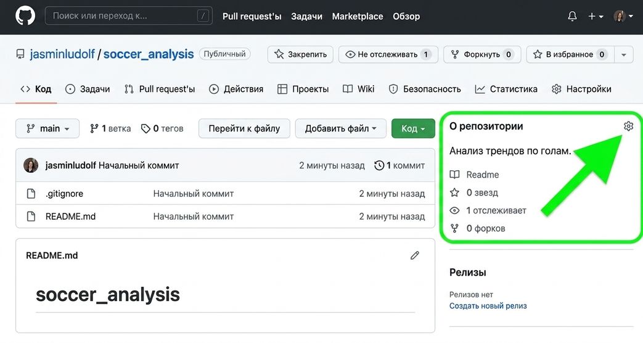Click the Форкнуть fork button
Viewport: 643px width, 343px height.
482,54
